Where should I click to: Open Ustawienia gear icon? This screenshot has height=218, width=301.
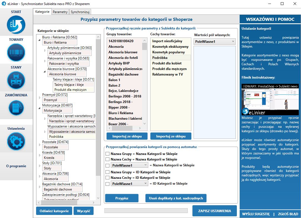16,141
